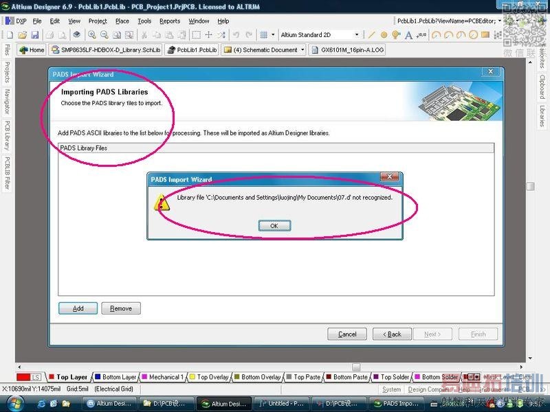This screenshot has width=550, height=412.
Task: Switch to SMP8635LF-HDBOX-D_Library.SchLib tab
Action: [x=106, y=49]
